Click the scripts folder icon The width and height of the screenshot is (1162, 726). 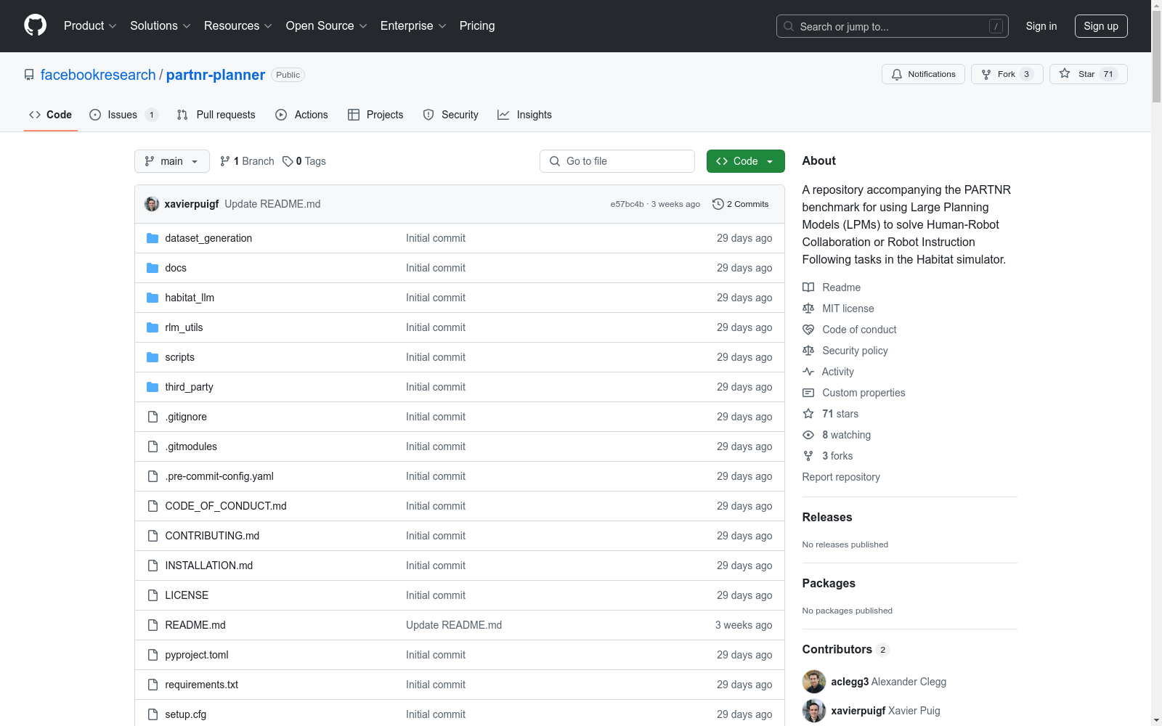point(153,357)
